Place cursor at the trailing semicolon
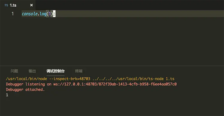Viewport: 224px width, 116px height. [54, 14]
